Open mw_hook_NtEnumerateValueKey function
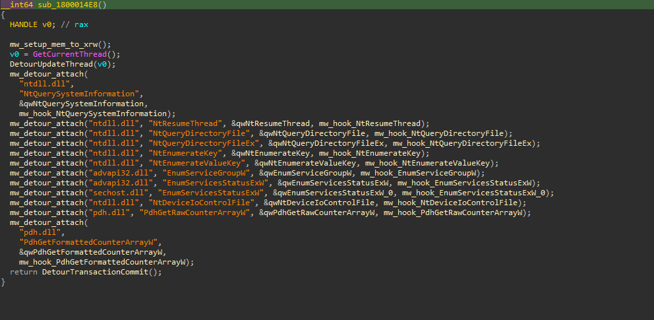This screenshot has height=320, width=654. 428,163
